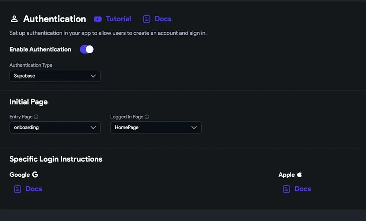This screenshot has height=221, width=366.
Task: Click the Entry Page dropdown chevron arrow
Action: (93, 127)
